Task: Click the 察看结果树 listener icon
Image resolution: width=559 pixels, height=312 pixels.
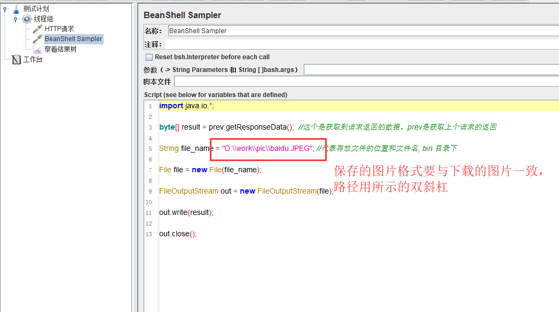Action: coord(37,50)
